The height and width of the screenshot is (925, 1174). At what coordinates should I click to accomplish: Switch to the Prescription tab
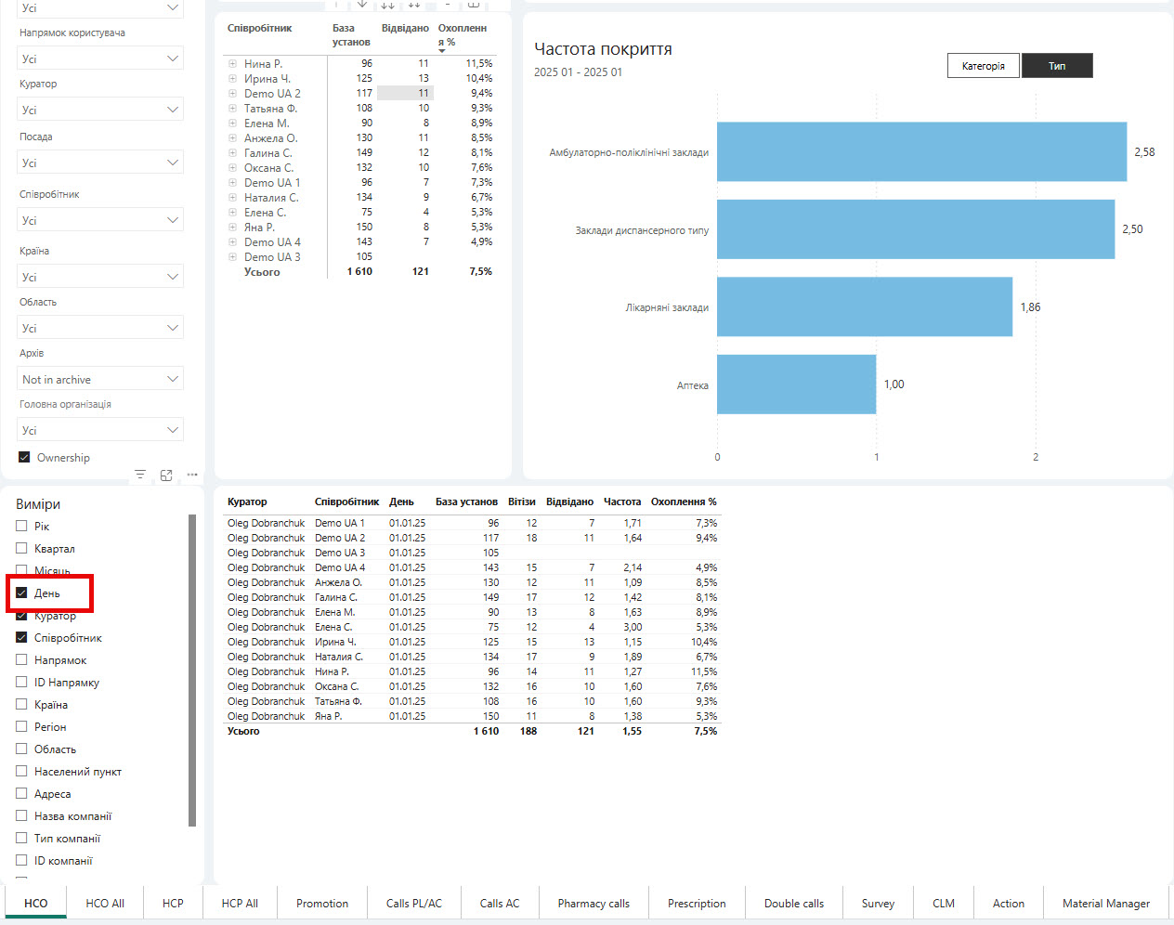[x=697, y=903]
